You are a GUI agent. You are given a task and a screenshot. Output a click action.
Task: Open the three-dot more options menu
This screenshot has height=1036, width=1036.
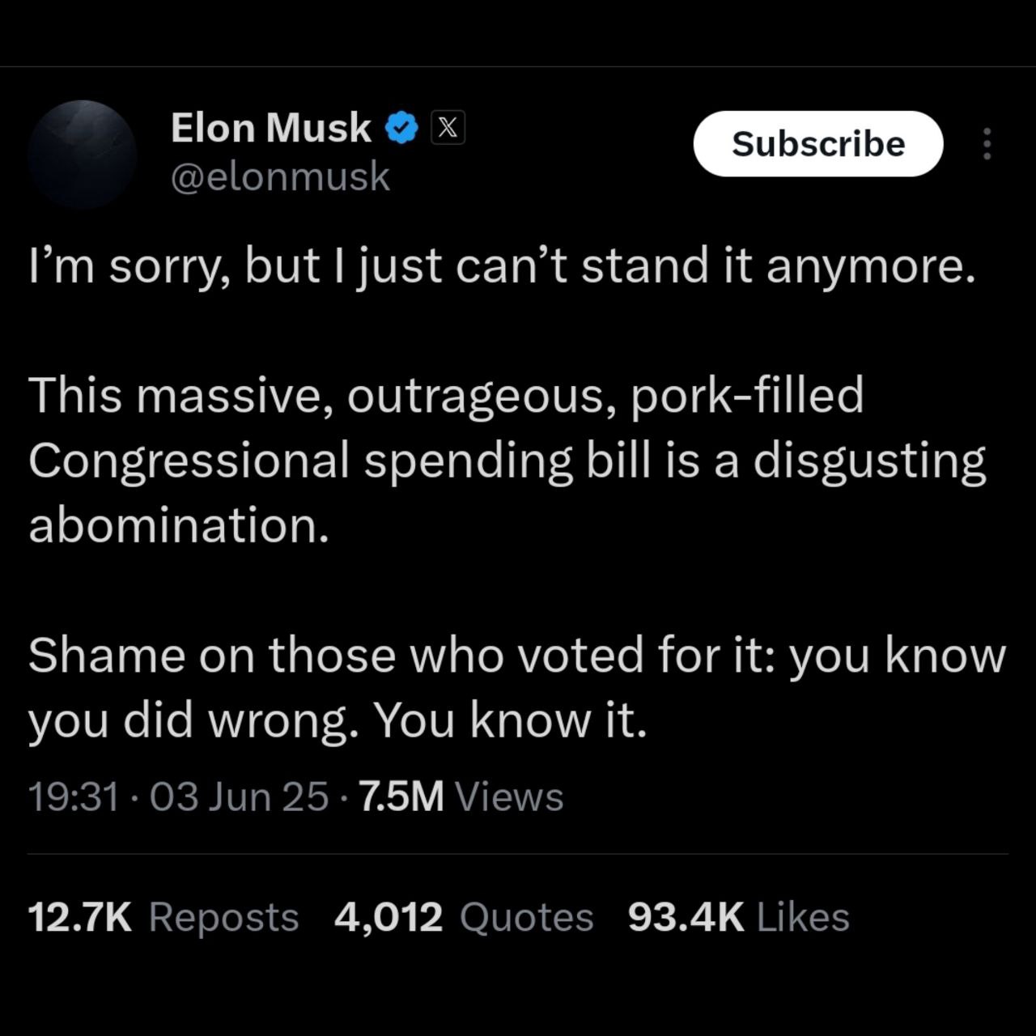[x=987, y=144]
